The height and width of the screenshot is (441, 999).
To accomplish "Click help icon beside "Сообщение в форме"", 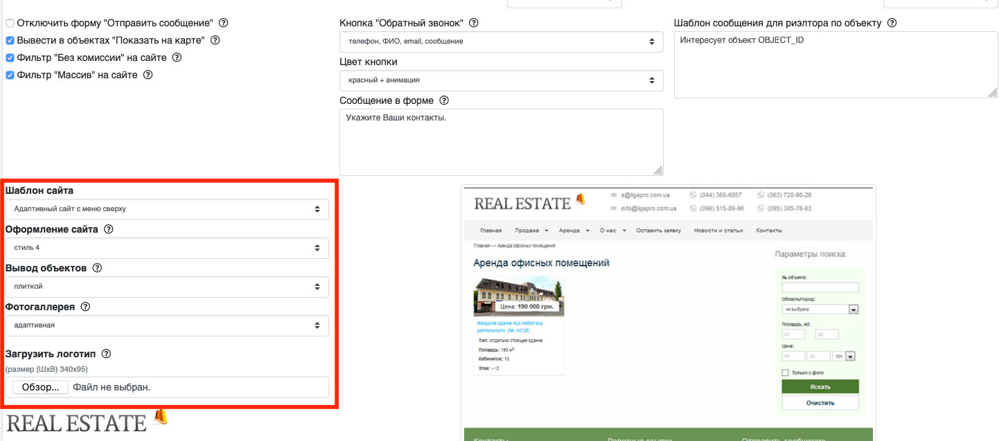I will click(444, 100).
